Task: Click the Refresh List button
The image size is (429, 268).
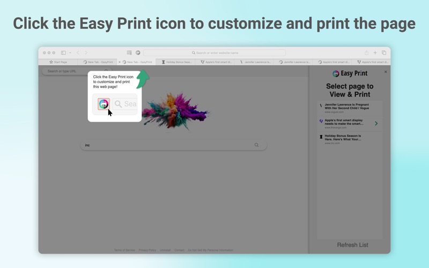Action: 352,245
